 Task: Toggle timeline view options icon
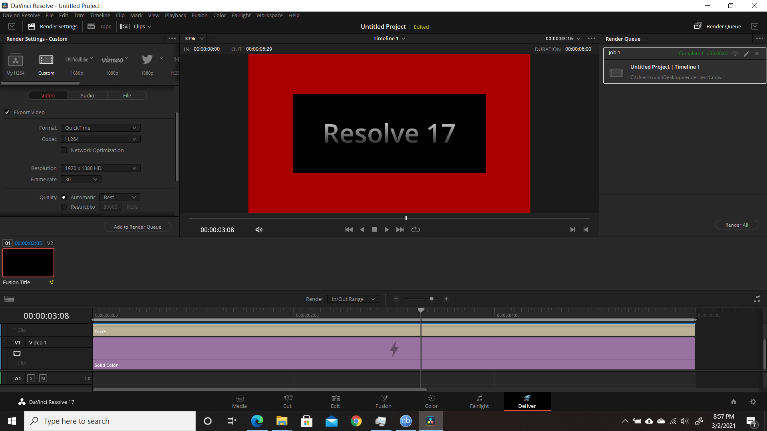pos(9,299)
